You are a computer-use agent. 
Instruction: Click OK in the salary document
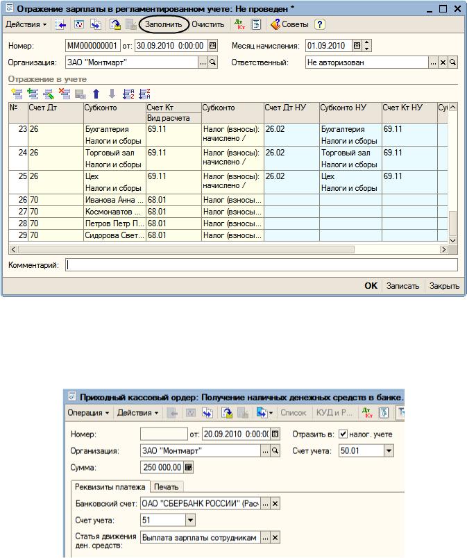[x=371, y=286]
